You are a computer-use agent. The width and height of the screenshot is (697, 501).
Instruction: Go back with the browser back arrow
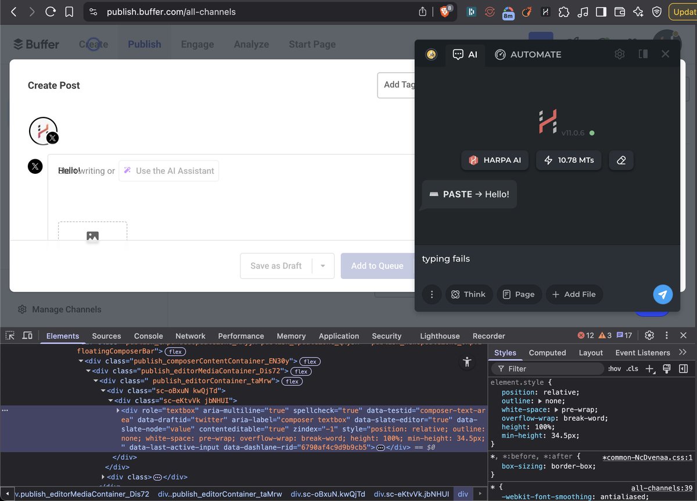13,12
